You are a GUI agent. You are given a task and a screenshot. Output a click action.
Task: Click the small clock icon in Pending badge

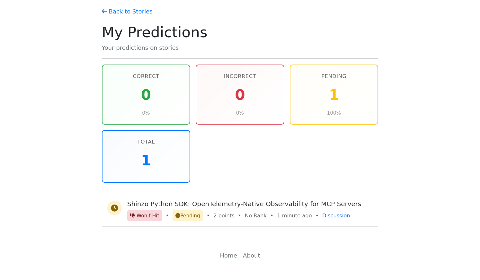tap(178, 215)
